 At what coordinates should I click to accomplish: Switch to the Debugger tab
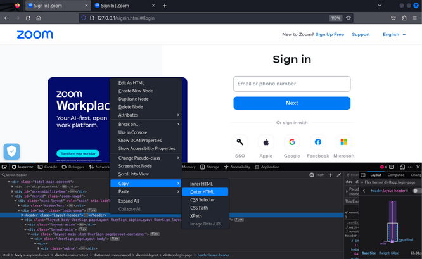[74, 167]
